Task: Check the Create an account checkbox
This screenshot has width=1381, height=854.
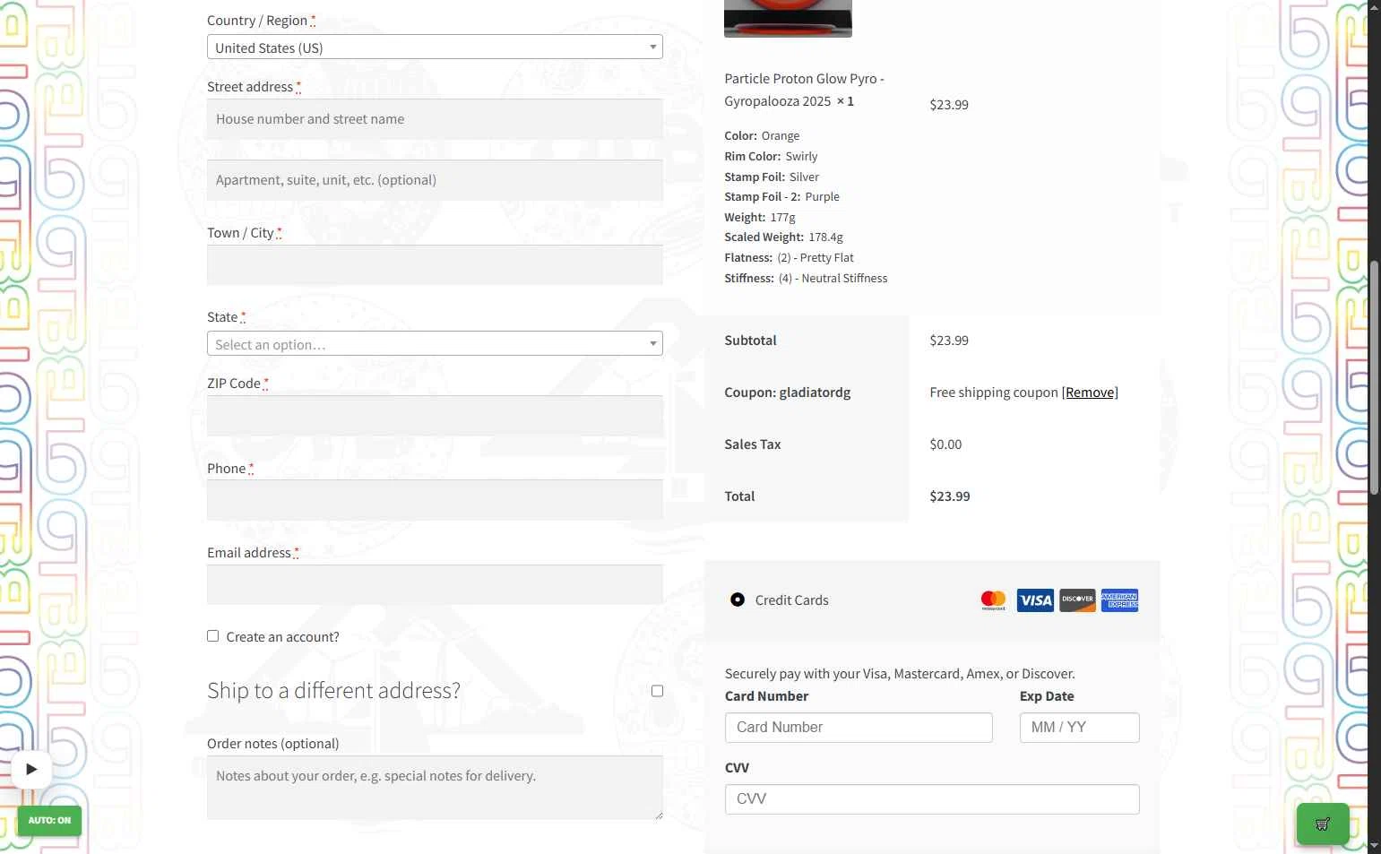Action: pyautogui.click(x=213, y=636)
